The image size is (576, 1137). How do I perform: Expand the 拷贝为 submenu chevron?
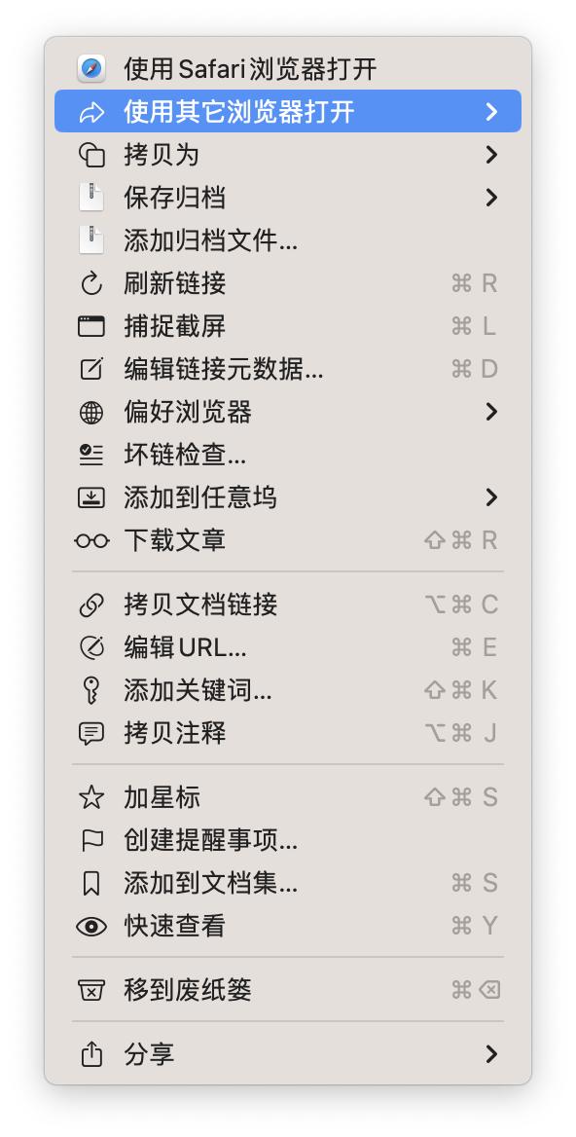(492, 155)
